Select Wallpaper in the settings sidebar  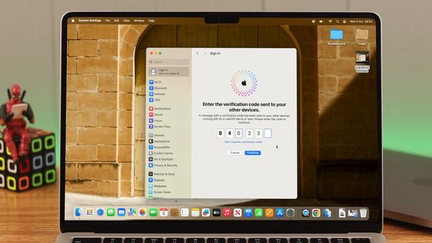click(x=157, y=186)
